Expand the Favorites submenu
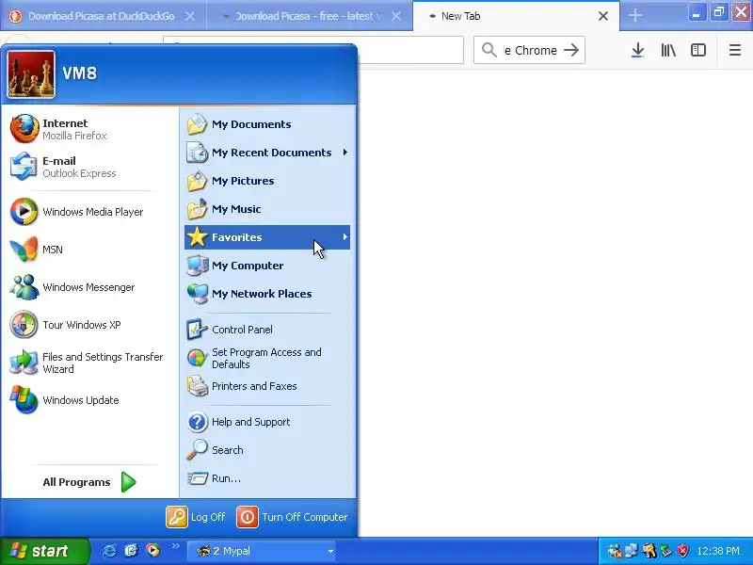 [x=267, y=237]
